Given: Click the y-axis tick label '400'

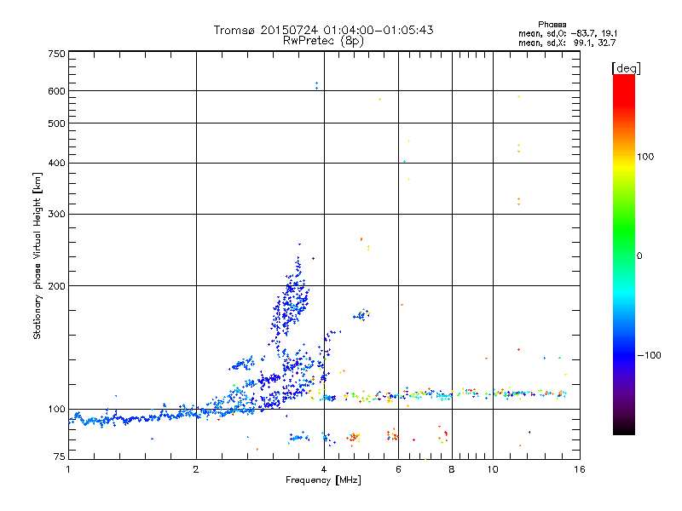Looking at the screenshot, I should [x=56, y=163].
